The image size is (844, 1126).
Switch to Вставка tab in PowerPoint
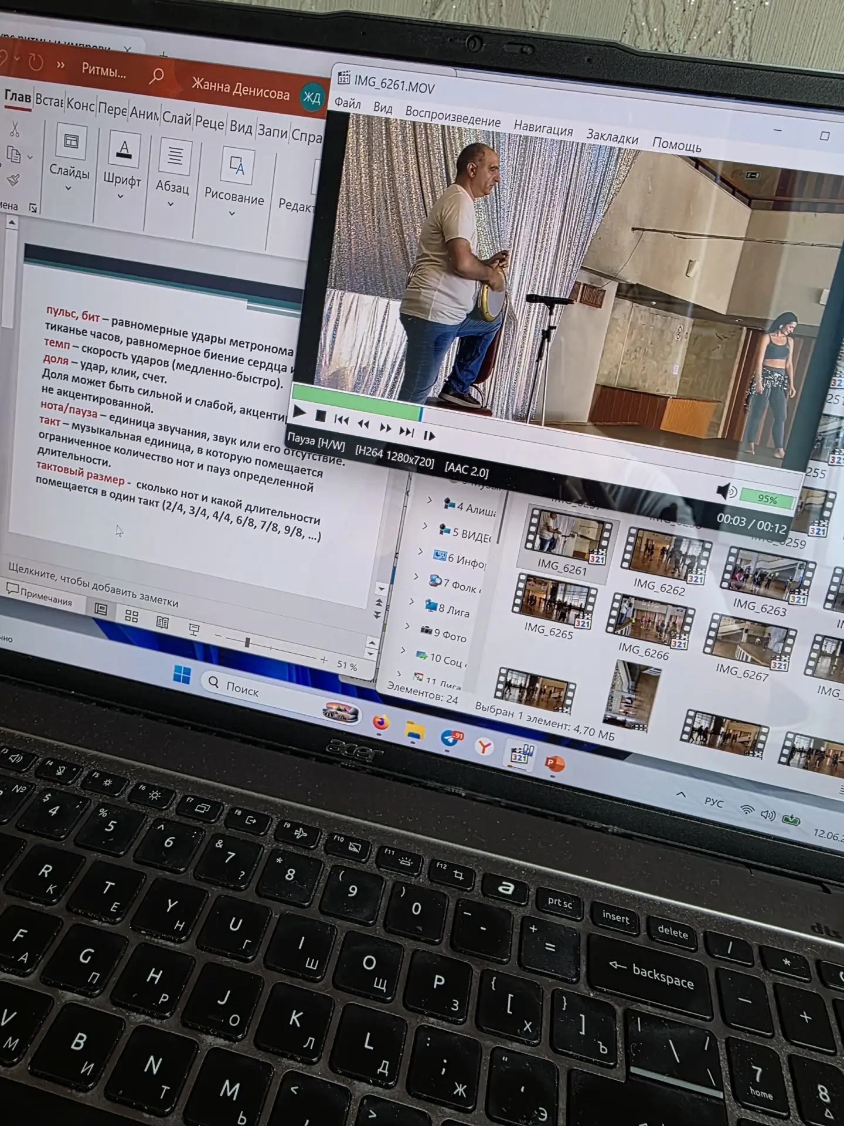[49, 101]
